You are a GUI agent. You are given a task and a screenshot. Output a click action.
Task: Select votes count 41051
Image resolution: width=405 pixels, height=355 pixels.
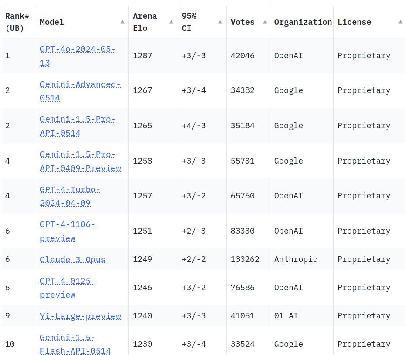pyautogui.click(x=243, y=316)
